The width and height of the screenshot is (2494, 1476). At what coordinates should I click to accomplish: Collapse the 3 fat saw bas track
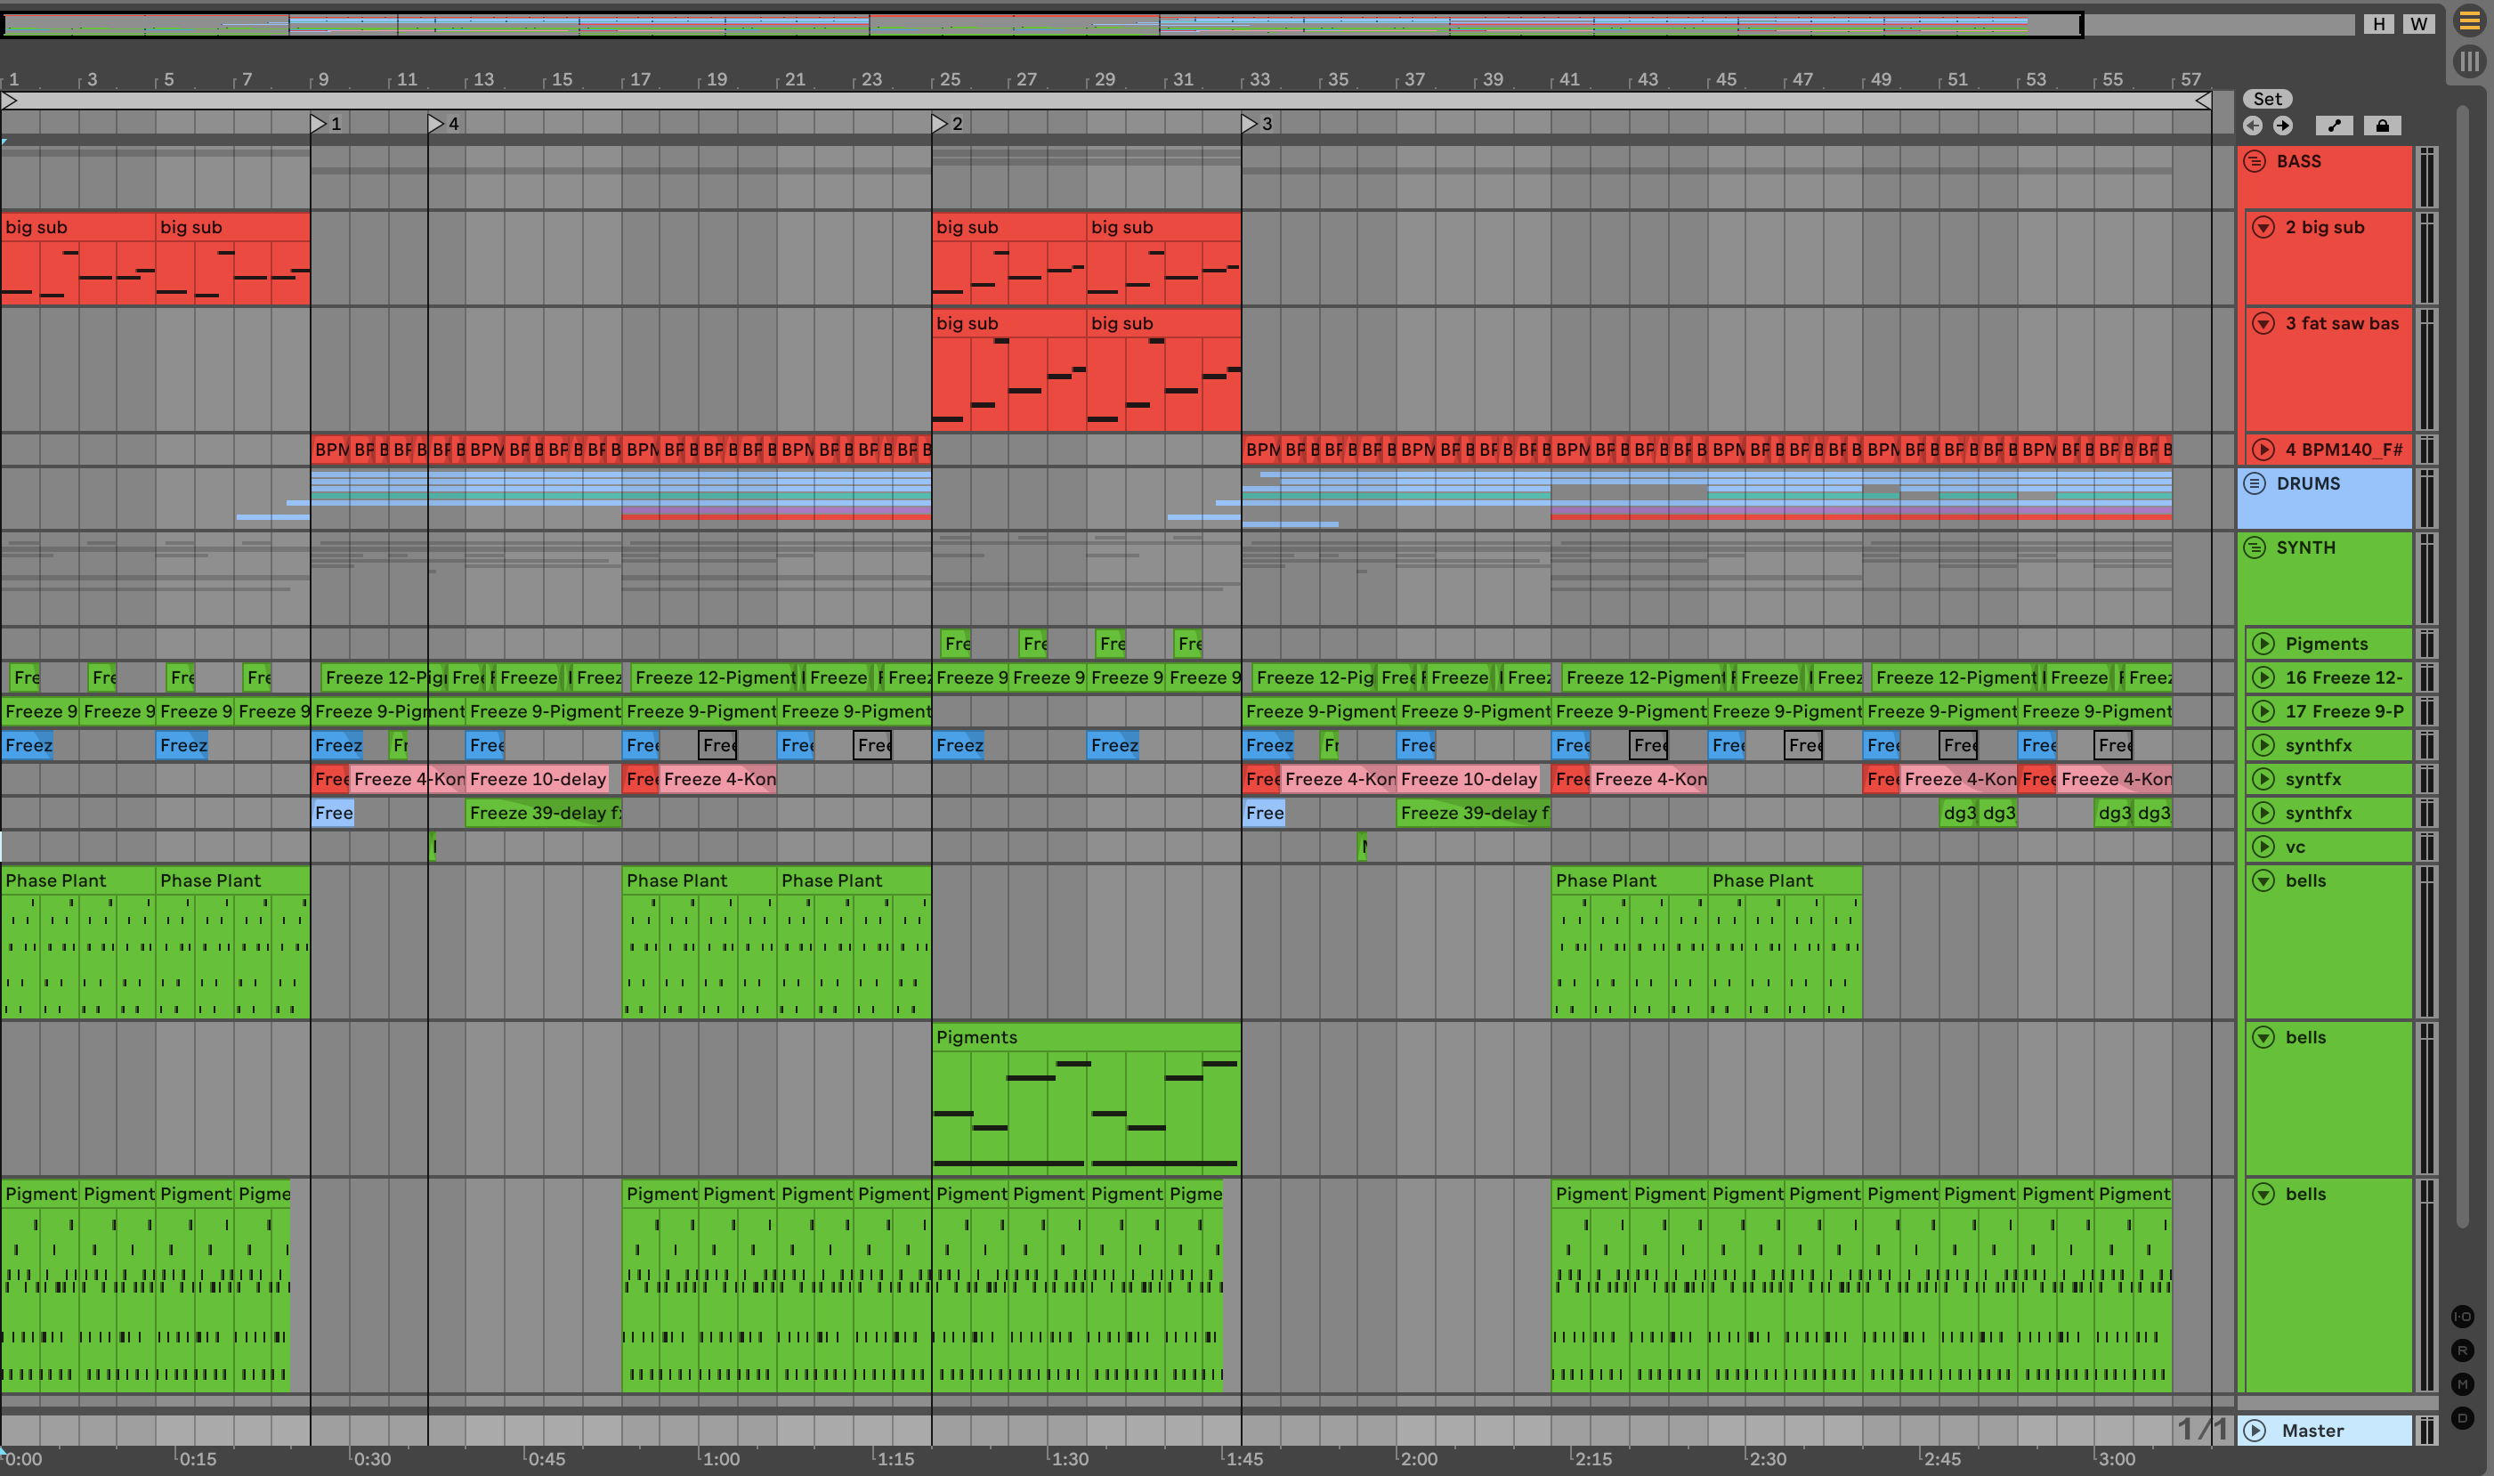2263,323
